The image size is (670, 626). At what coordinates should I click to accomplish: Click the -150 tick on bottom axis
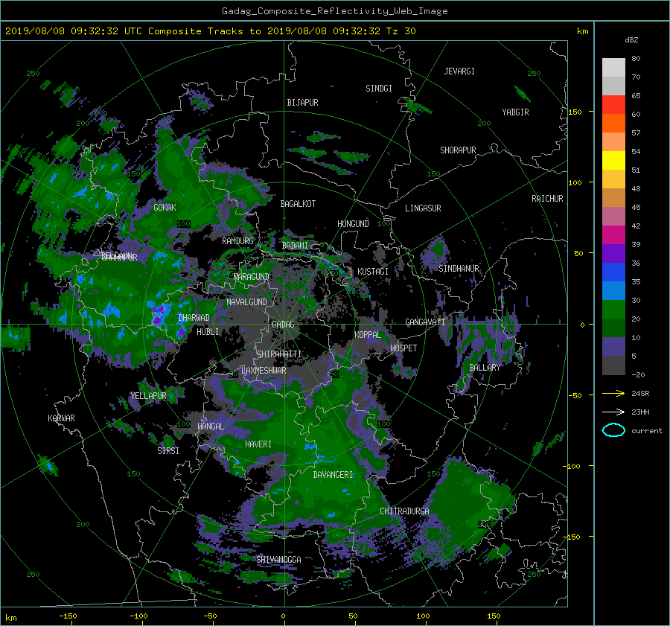point(68,616)
